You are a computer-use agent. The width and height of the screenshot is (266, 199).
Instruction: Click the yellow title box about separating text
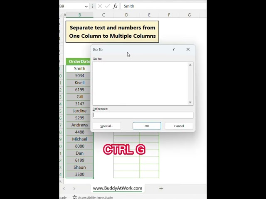112,32
